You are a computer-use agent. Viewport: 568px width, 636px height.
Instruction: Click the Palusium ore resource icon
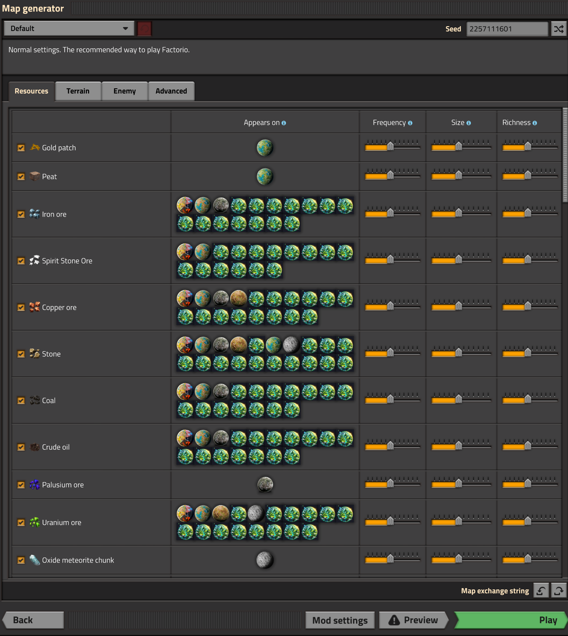tap(35, 484)
